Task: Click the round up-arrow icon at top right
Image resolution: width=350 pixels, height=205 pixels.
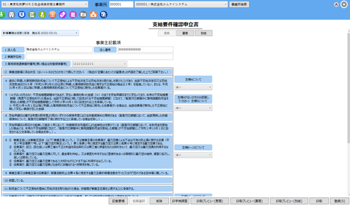Action: 336,4
